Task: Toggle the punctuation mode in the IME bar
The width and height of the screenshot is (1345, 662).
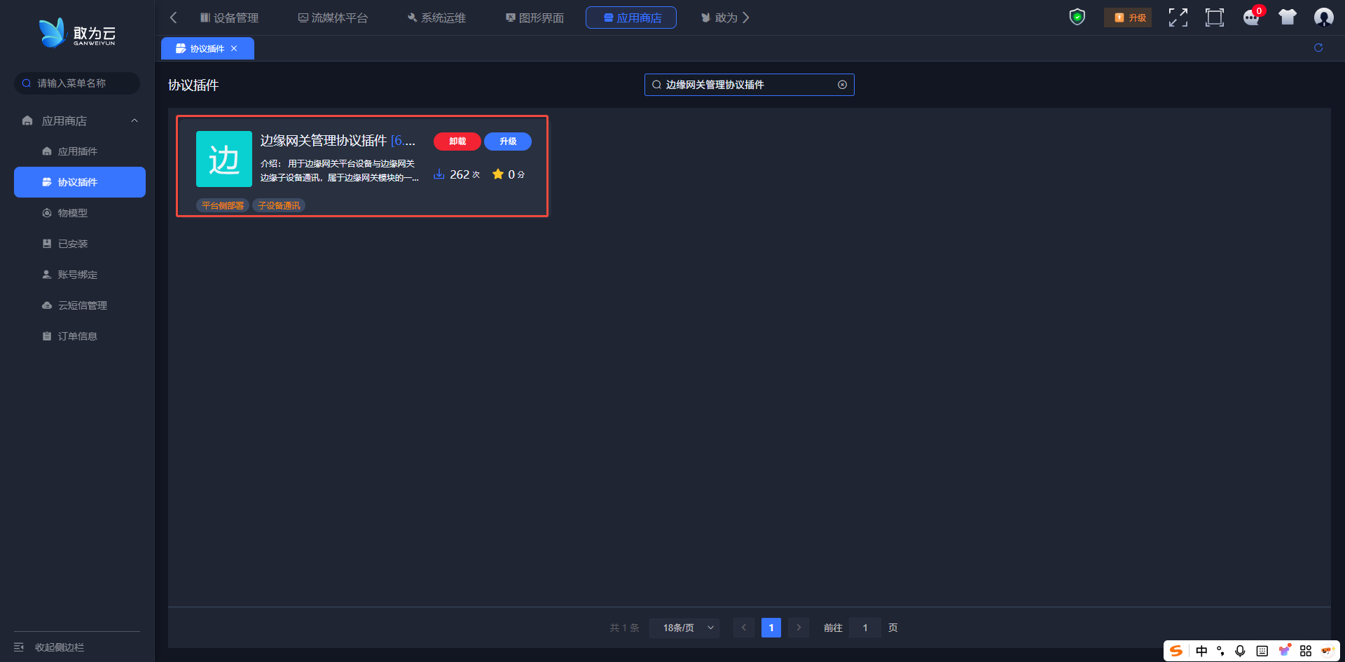Action: 1221,651
